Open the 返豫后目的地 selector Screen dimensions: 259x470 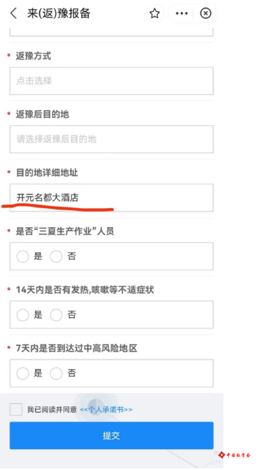[111, 139]
